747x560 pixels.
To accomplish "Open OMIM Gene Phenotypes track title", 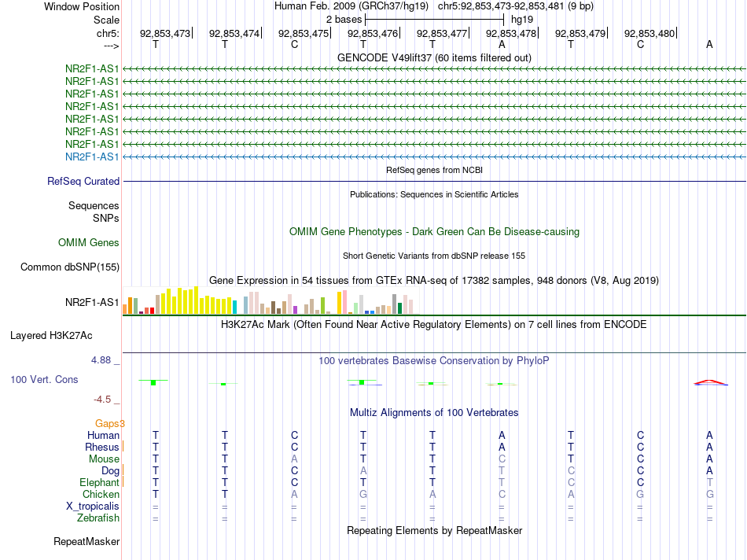I will tap(434, 231).
